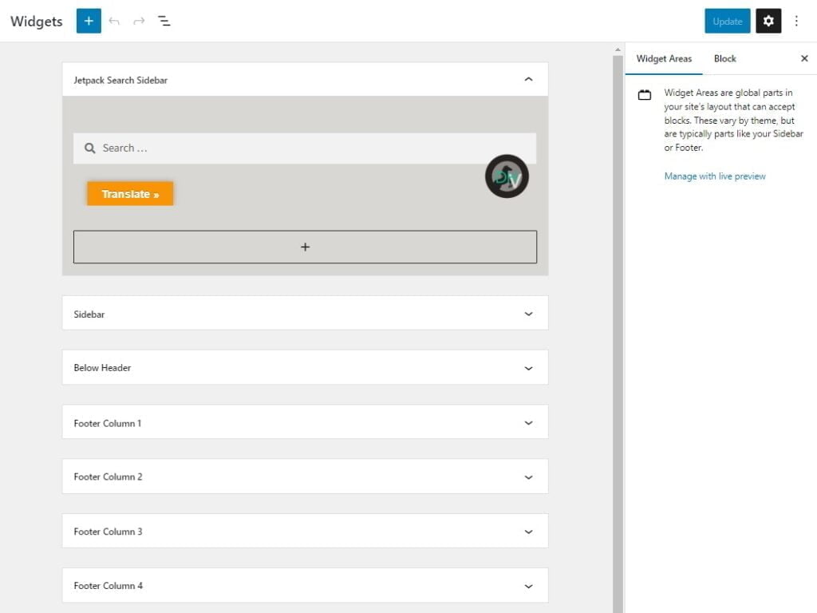Viewport: 817px width, 613px height.
Task: Collapse the Jetpack Search Sidebar area
Action: 528,79
